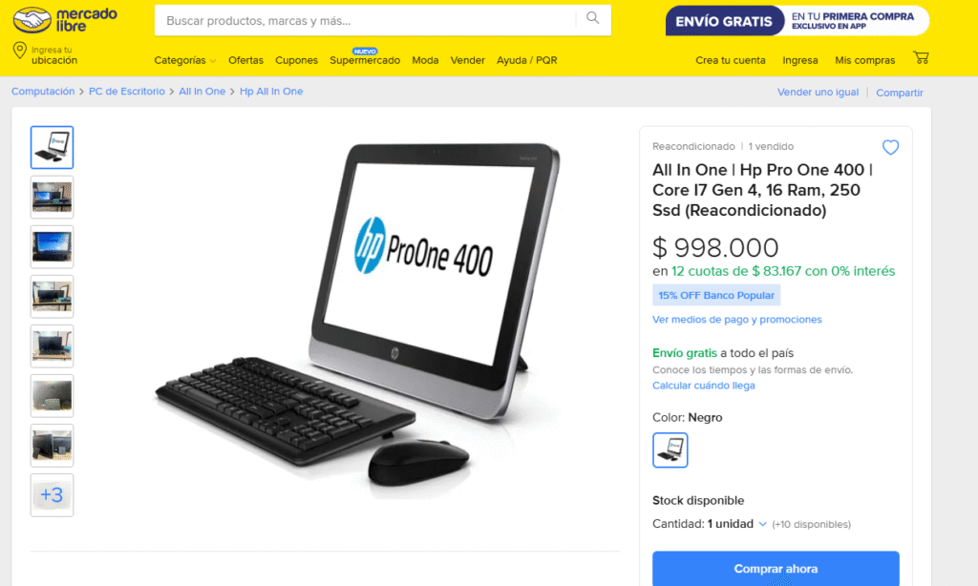Click the Mercado Libre logo
Image resolution: width=978 pixels, height=586 pixels.
65,21
